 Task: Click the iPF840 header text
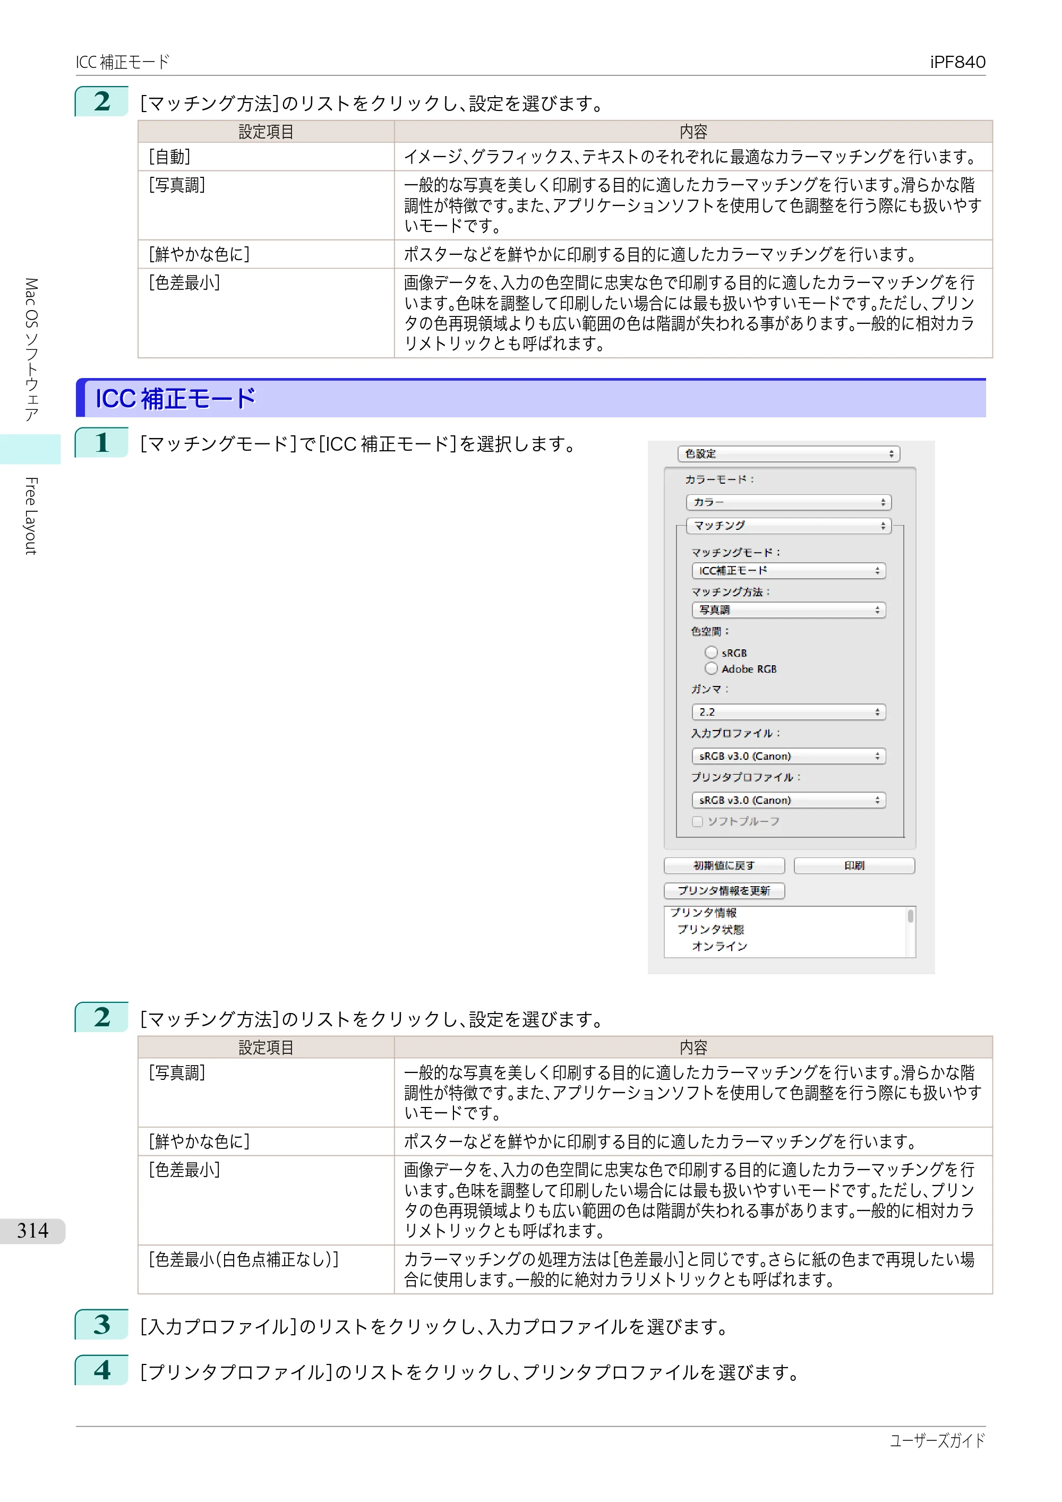(957, 62)
